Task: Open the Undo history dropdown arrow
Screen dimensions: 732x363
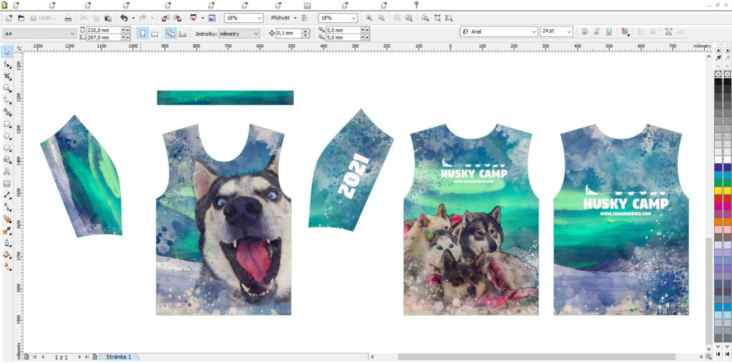Action: (x=133, y=18)
